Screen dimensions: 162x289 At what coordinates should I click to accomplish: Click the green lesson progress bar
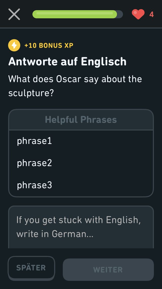(75, 14)
